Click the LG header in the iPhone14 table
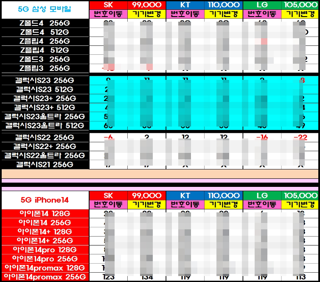This screenshot has height=282, width=320. tap(262, 196)
